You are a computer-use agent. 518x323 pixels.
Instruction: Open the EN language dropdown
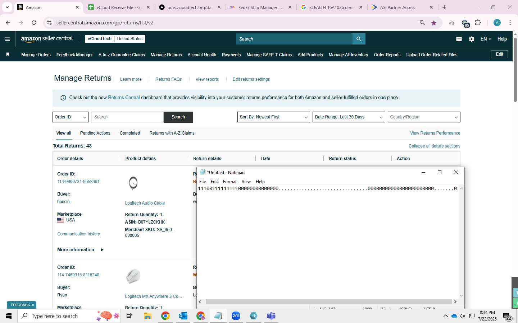point(486,39)
